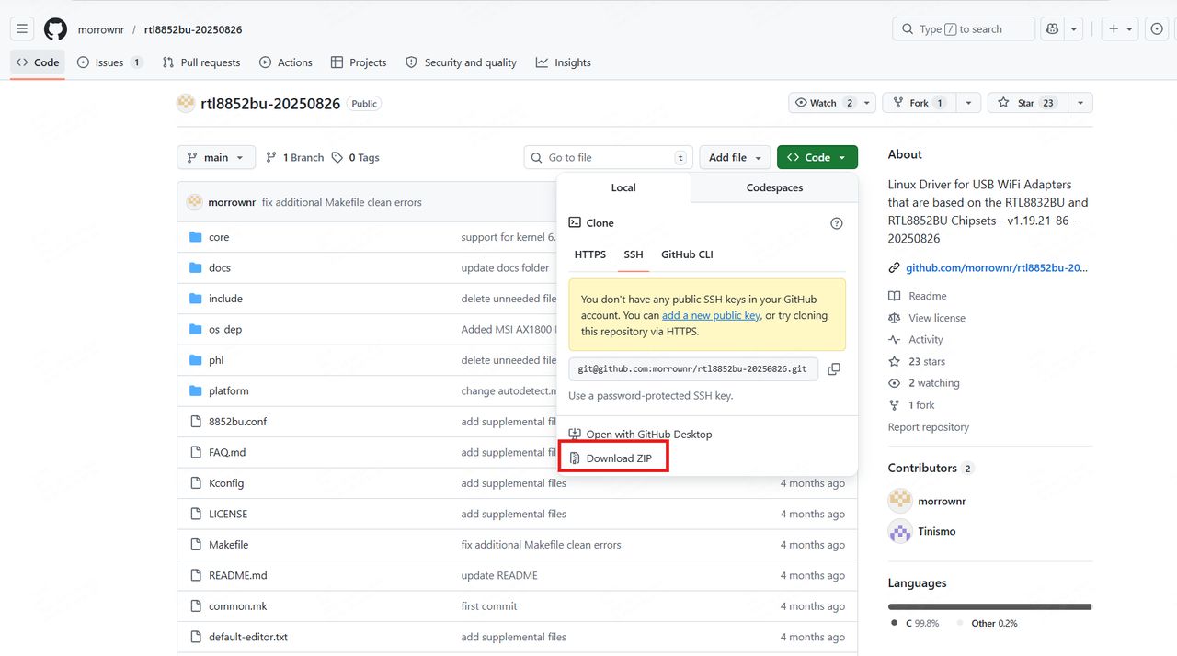1177x656 pixels.
Task: Open the Projects tab
Action: click(x=359, y=62)
